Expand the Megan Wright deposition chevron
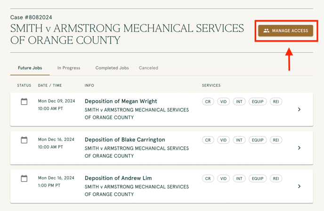 pos(300,109)
